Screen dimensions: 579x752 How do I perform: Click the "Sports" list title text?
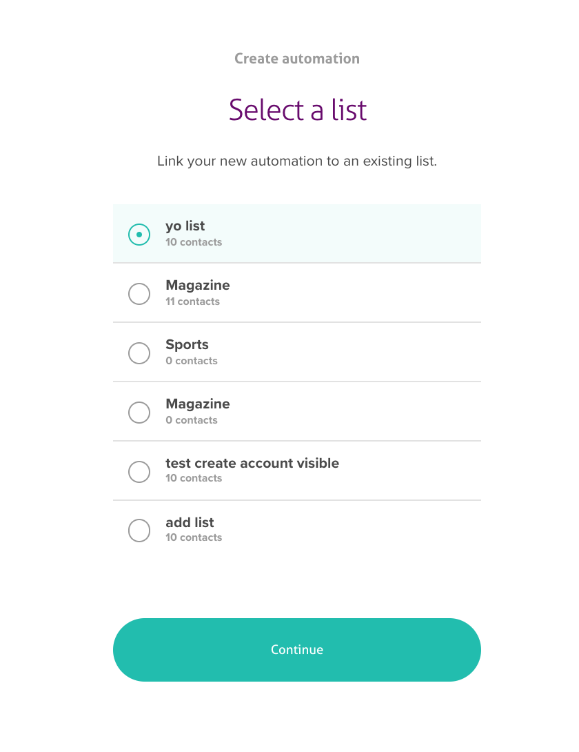(x=187, y=344)
